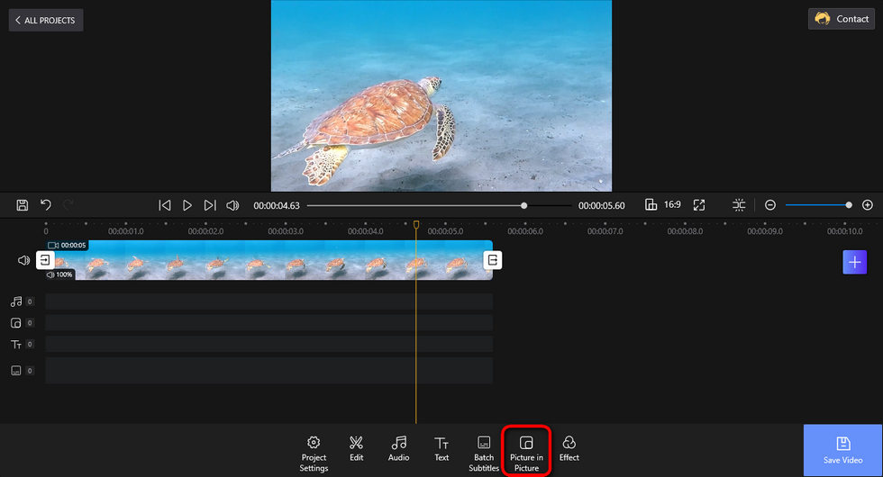
Task: Open the Picture in Picture tool
Action: click(x=526, y=454)
